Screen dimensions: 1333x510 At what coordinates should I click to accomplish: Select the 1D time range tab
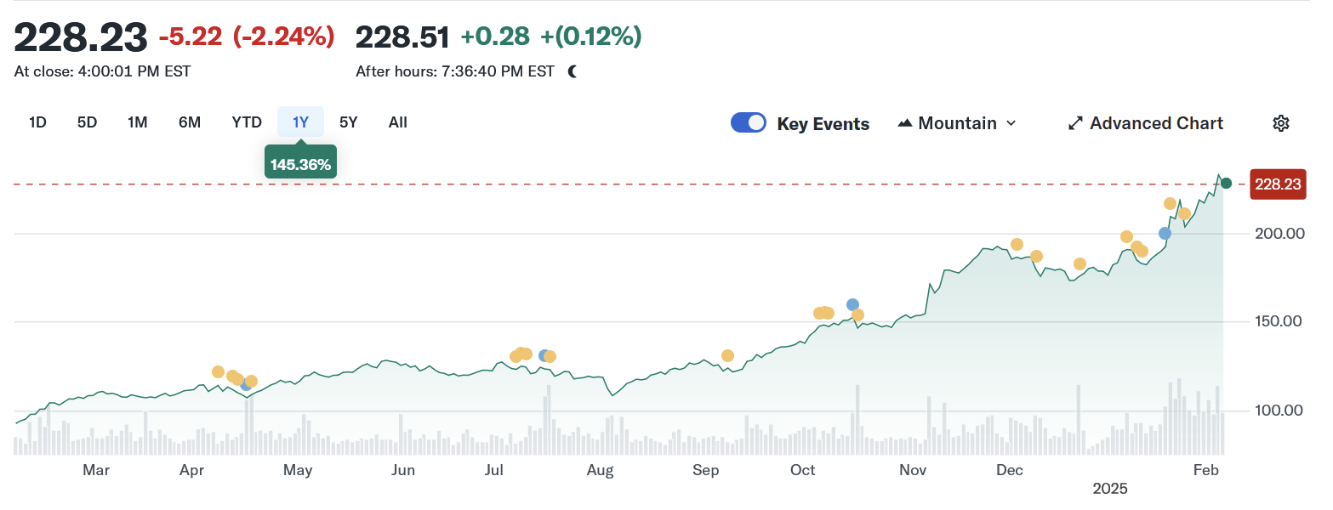(37, 122)
